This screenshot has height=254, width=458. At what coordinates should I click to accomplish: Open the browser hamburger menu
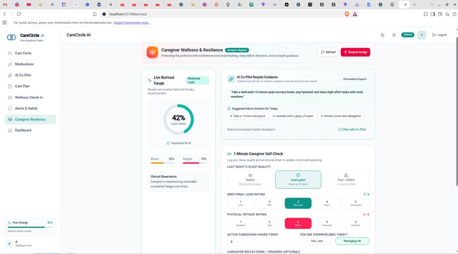(454, 14)
